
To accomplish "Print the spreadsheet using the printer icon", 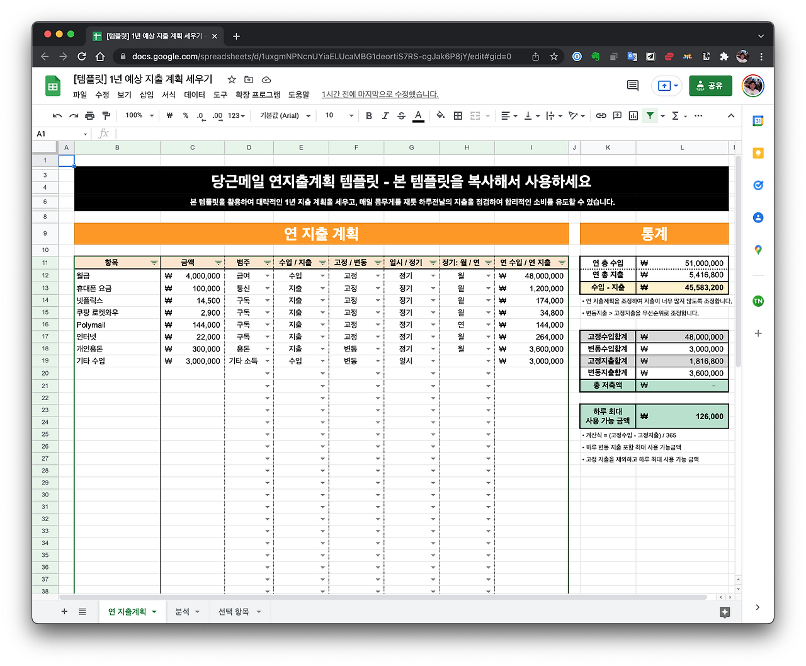I will pyautogui.click(x=89, y=116).
